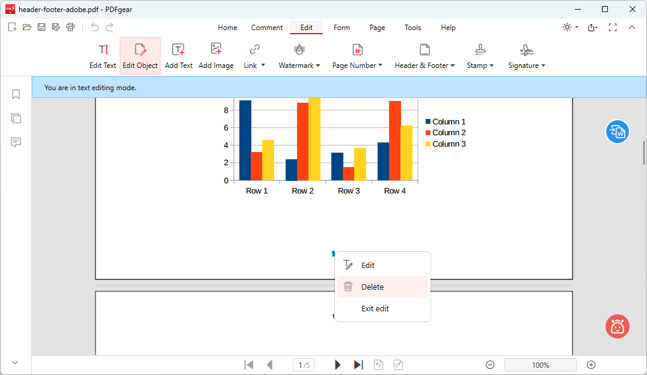
Task: Select the Edit Text tool
Action: (x=103, y=56)
